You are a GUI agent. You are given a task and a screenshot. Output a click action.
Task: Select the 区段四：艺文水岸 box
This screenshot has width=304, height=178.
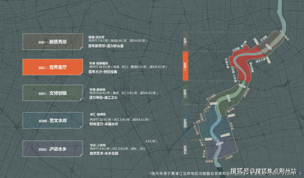[53, 120]
